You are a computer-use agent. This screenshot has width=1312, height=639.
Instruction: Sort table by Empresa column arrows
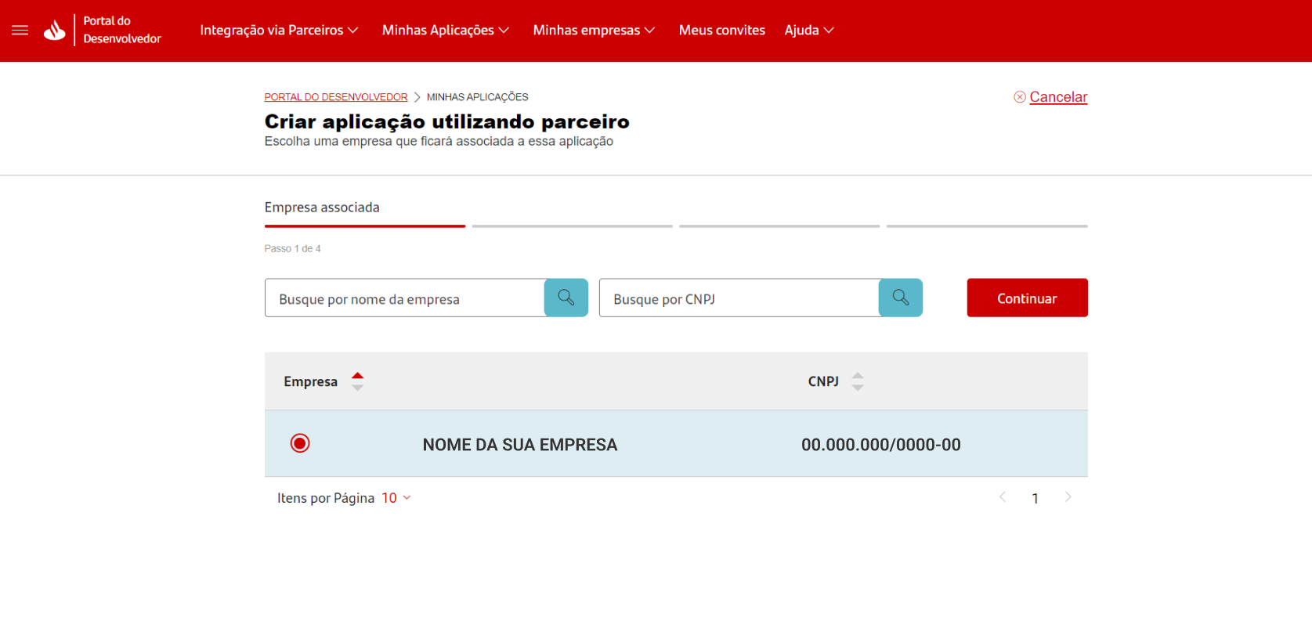click(358, 381)
